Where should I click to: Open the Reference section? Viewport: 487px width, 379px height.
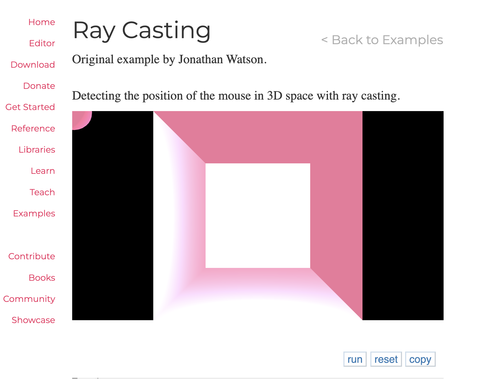(33, 128)
